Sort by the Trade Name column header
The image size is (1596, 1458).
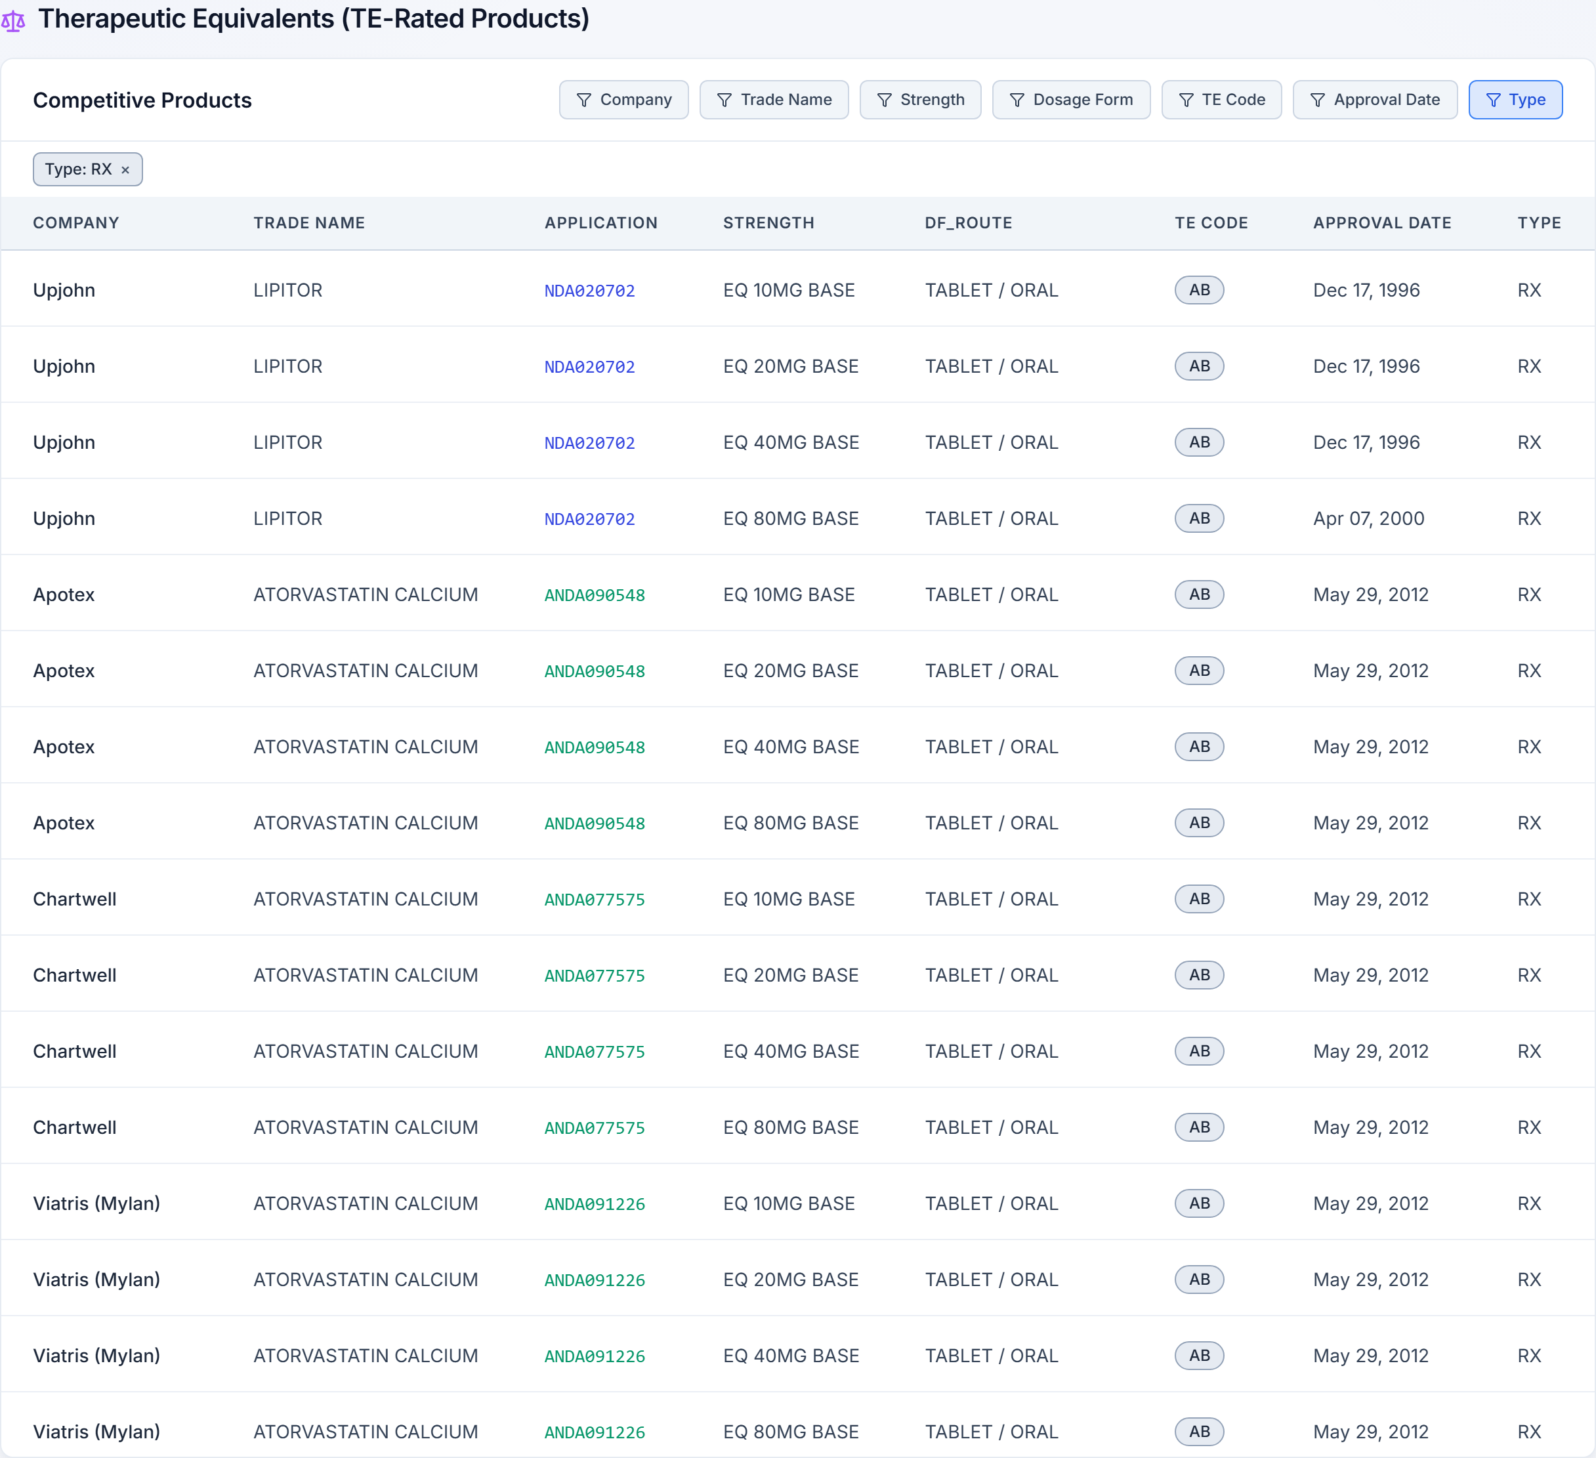[x=308, y=223]
